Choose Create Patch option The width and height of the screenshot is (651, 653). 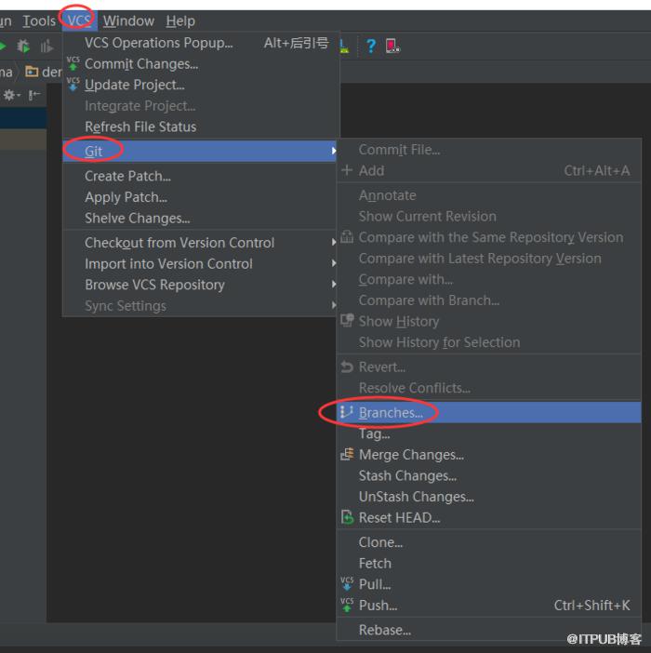199,176
